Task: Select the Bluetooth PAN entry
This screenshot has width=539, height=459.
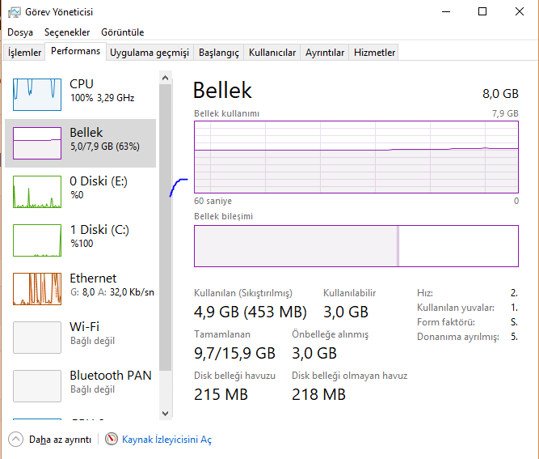Action: [x=37, y=386]
